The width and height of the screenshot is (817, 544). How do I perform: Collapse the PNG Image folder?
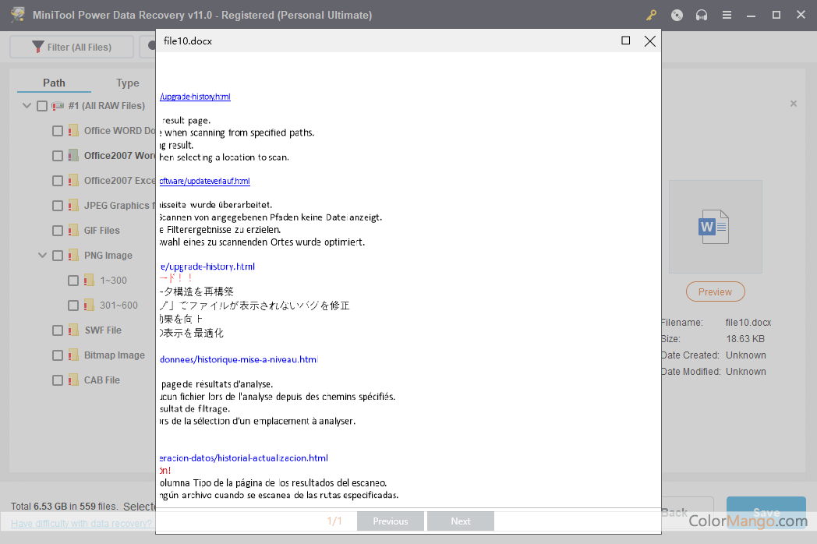(43, 256)
